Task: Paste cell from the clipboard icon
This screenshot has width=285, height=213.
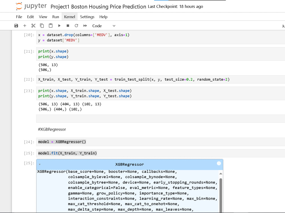Action: pos(50,26)
